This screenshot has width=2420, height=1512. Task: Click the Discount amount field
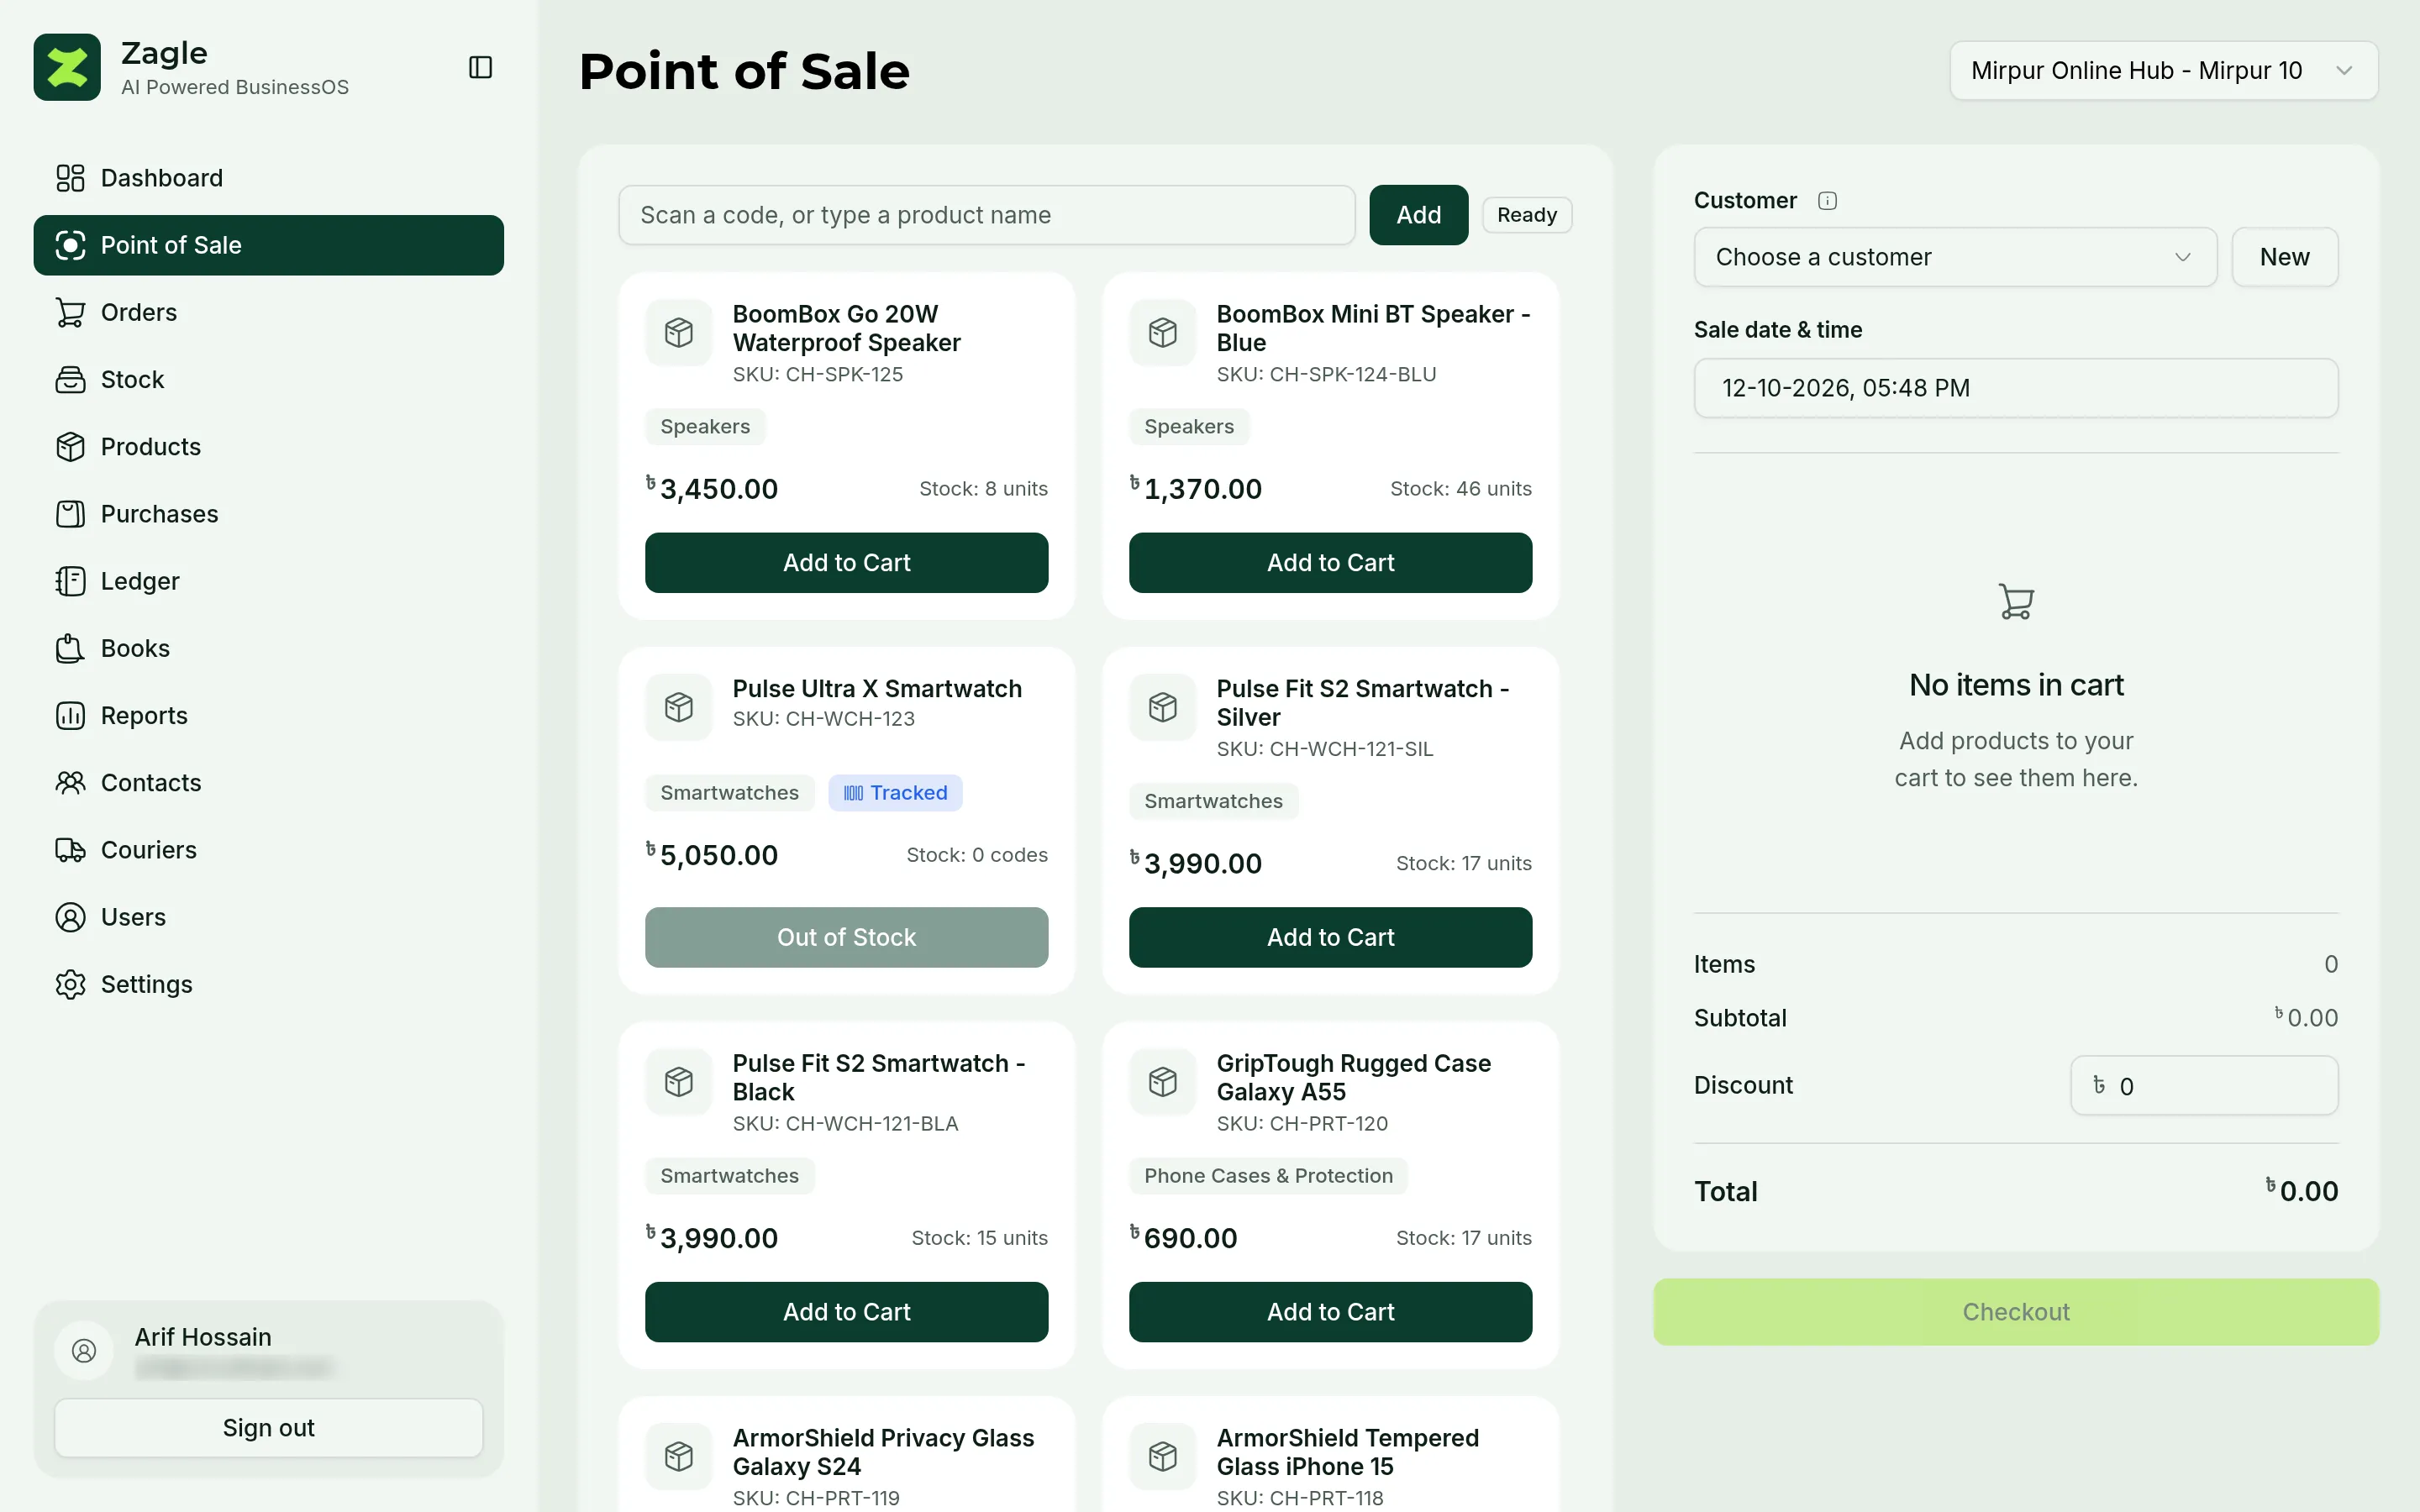tap(2204, 1086)
